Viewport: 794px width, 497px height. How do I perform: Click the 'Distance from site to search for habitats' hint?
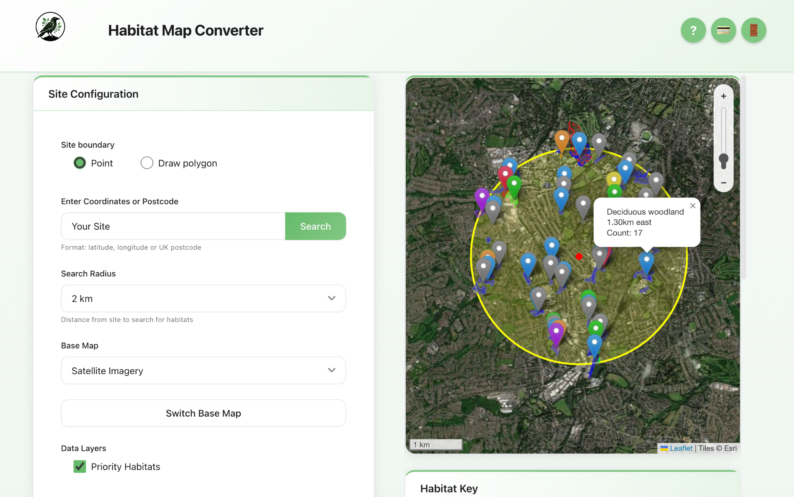pos(127,319)
